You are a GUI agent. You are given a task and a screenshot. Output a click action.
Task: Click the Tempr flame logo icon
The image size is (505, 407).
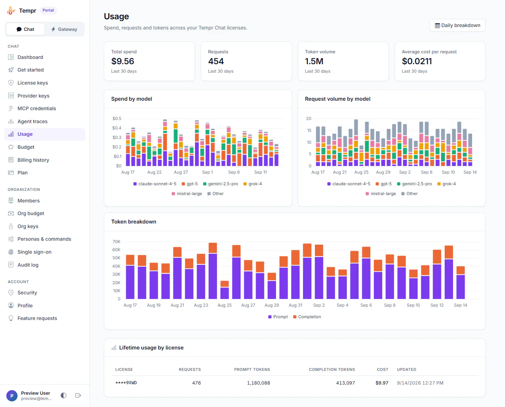pyautogui.click(x=11, y=11)
